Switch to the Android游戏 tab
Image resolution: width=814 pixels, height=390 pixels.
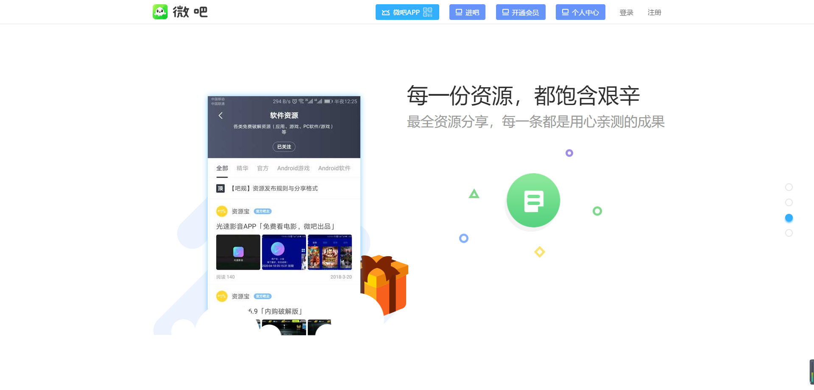[293, 168]
